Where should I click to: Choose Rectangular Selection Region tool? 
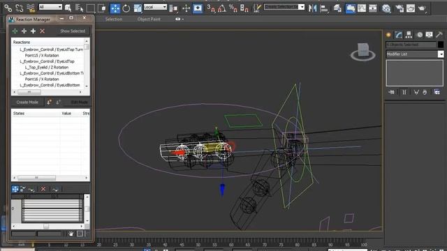point(90,8)
